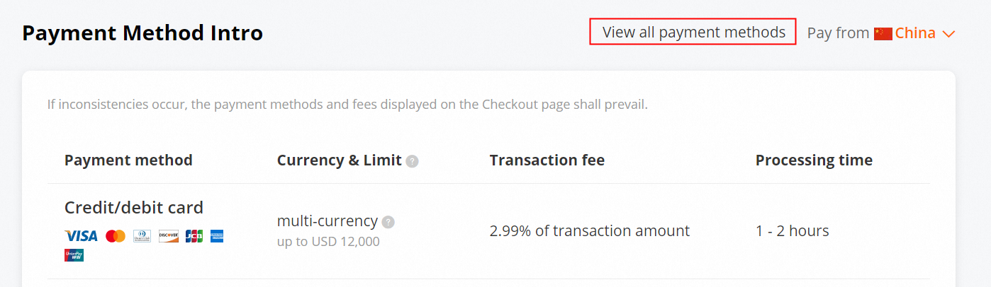Click the Payment Method Intro heading

click(142, 33)
